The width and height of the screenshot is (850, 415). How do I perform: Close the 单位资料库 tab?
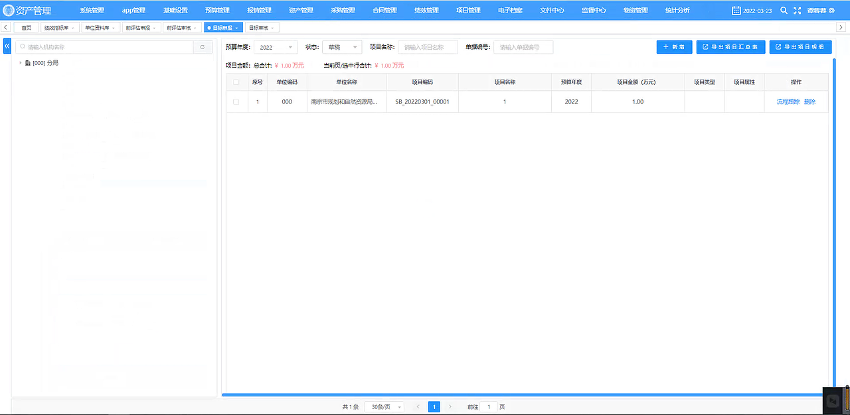pos(114,28)
